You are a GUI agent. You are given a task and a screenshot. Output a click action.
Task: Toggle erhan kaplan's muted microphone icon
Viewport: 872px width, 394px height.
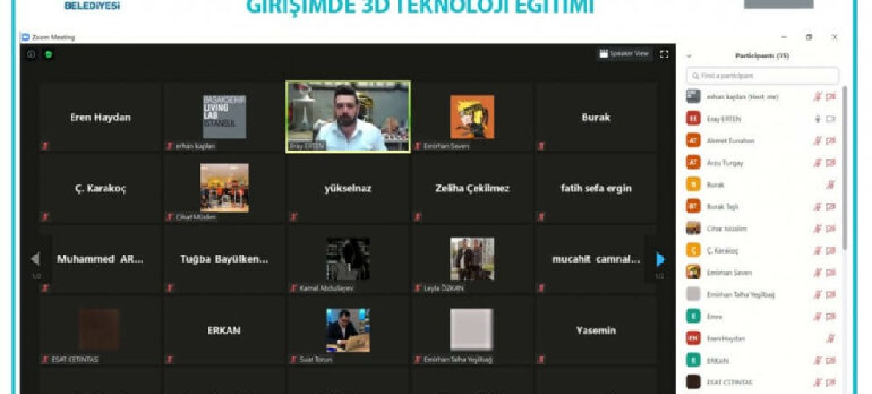[x=818, y=97]
